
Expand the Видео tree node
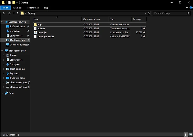click(x=3, y=55)
